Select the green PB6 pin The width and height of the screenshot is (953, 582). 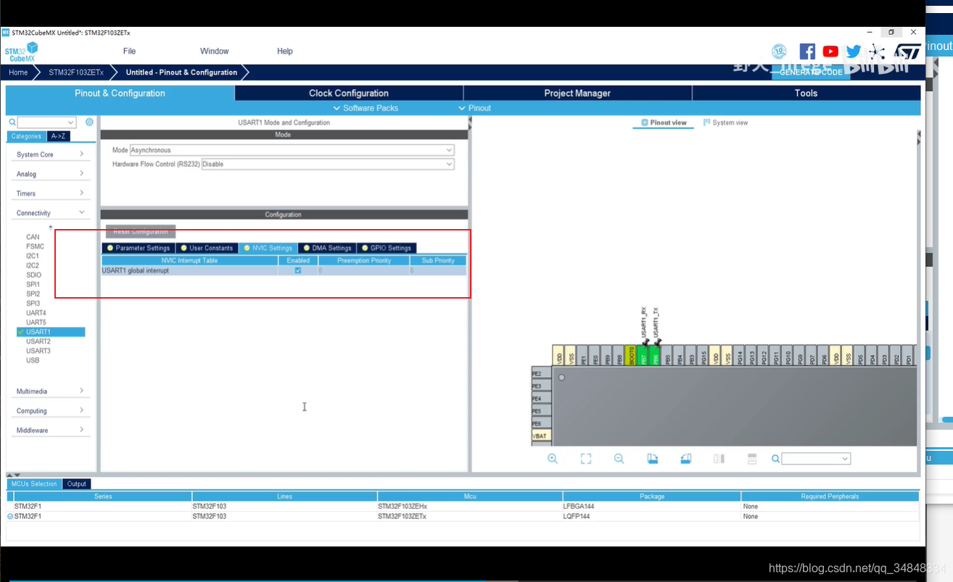click(x=655, y=355)
